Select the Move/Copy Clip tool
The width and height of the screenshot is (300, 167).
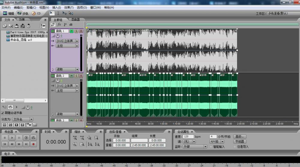[64, 13]
